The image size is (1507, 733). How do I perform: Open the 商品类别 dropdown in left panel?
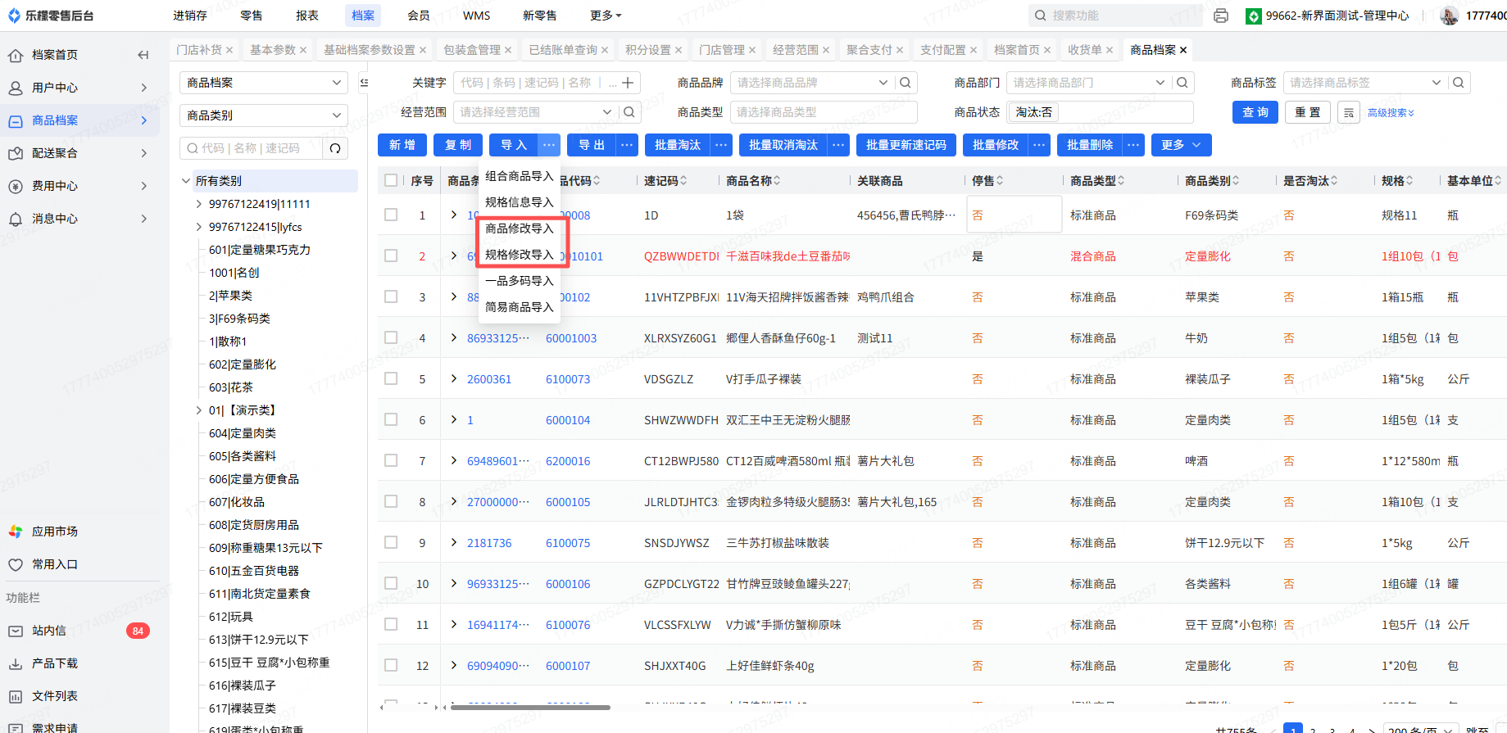pos(263,115)
